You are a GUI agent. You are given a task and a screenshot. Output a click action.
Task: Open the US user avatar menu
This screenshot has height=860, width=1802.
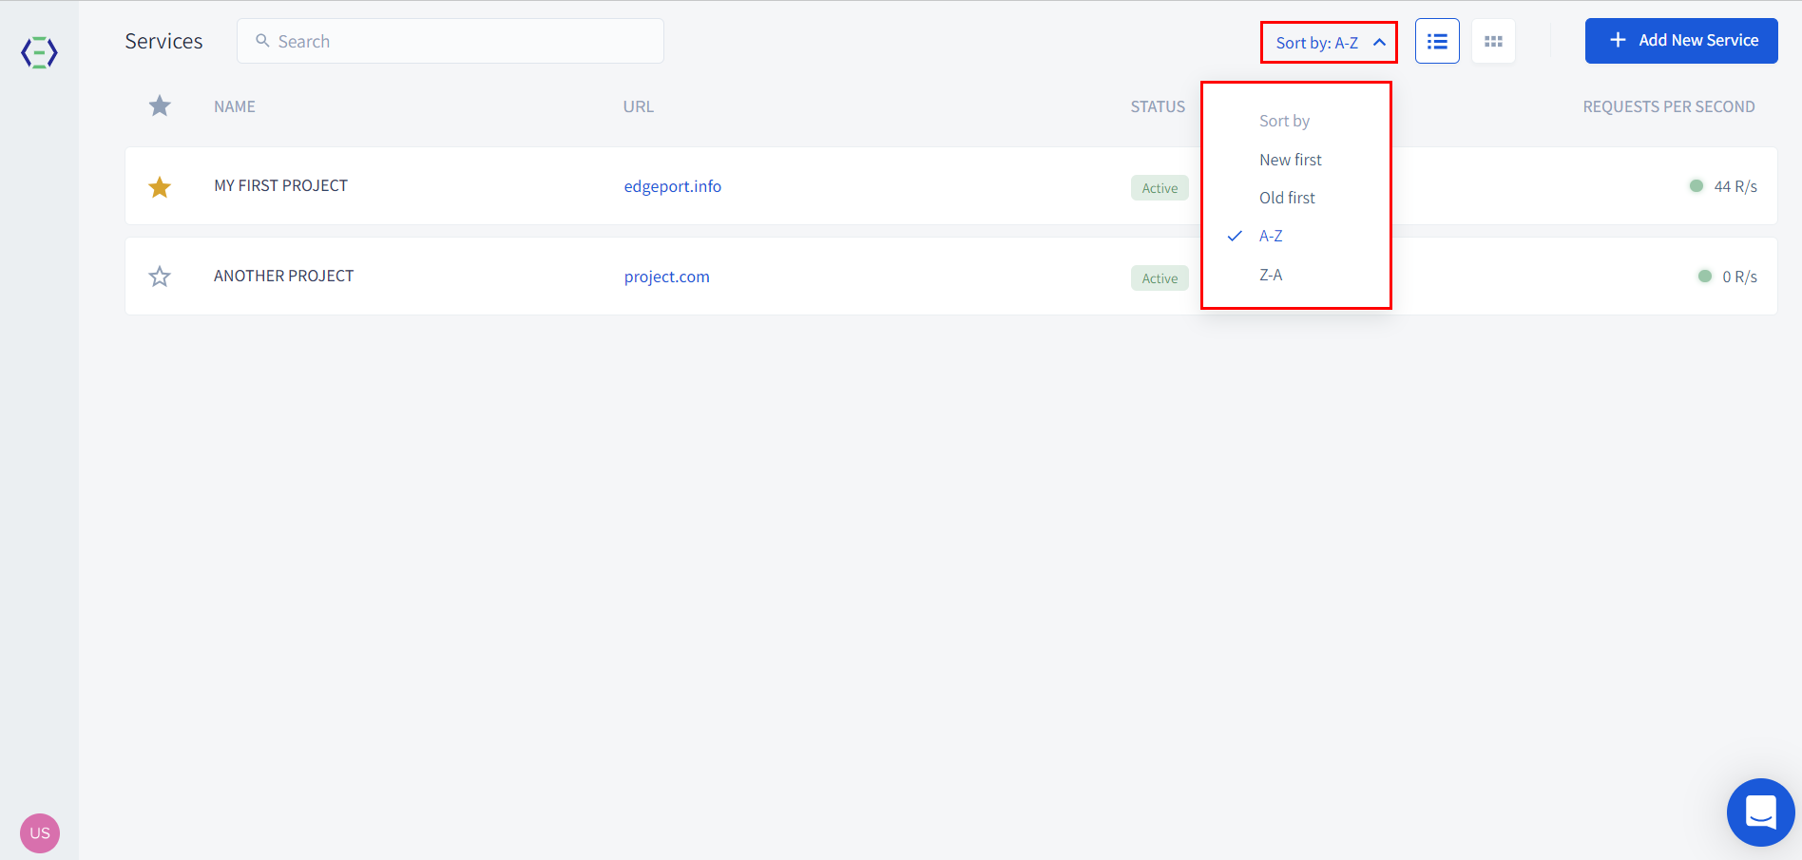[40, 832]
